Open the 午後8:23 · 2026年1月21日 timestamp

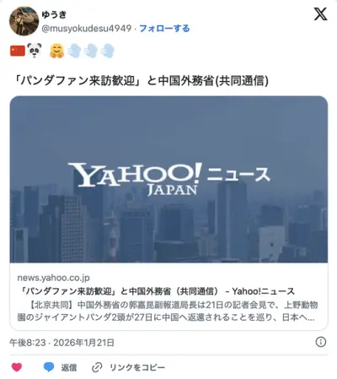[x=62, y=343]
